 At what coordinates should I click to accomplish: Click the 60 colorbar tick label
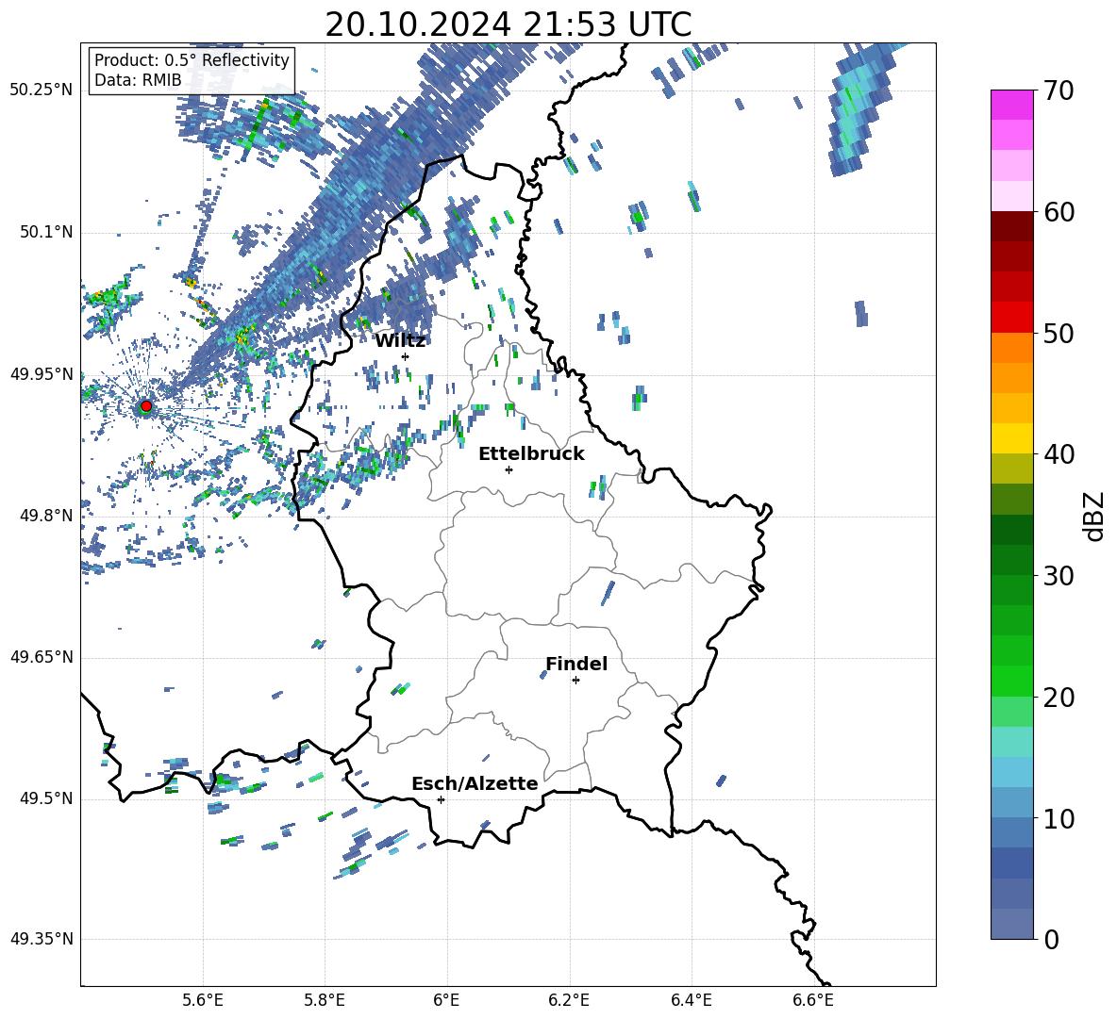1058,212
